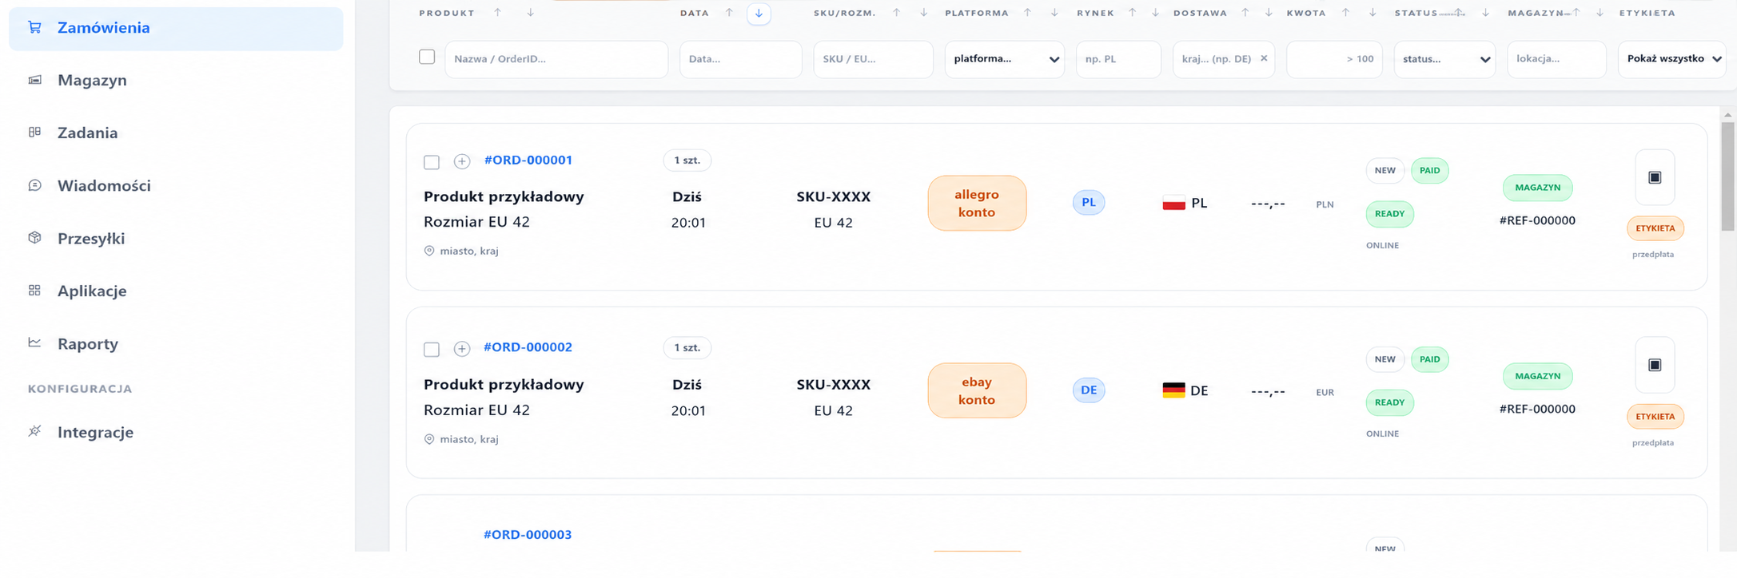Focus the > 100 amount filter field

coord(1334,59)
